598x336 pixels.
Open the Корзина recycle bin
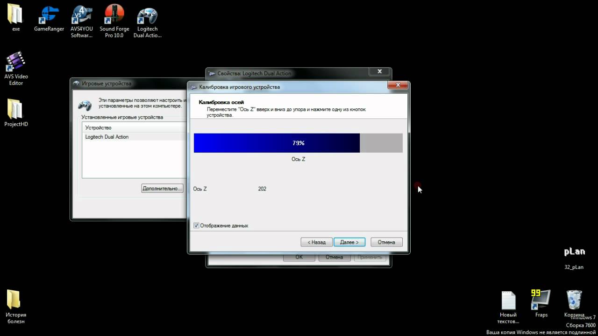pos(574,303)
